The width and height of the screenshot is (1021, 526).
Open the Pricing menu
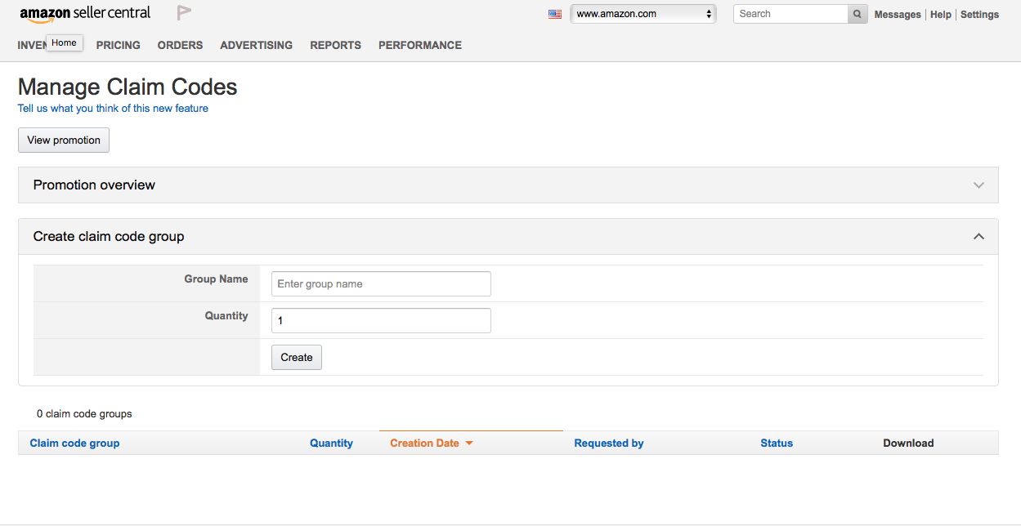[x=118, y=46]
